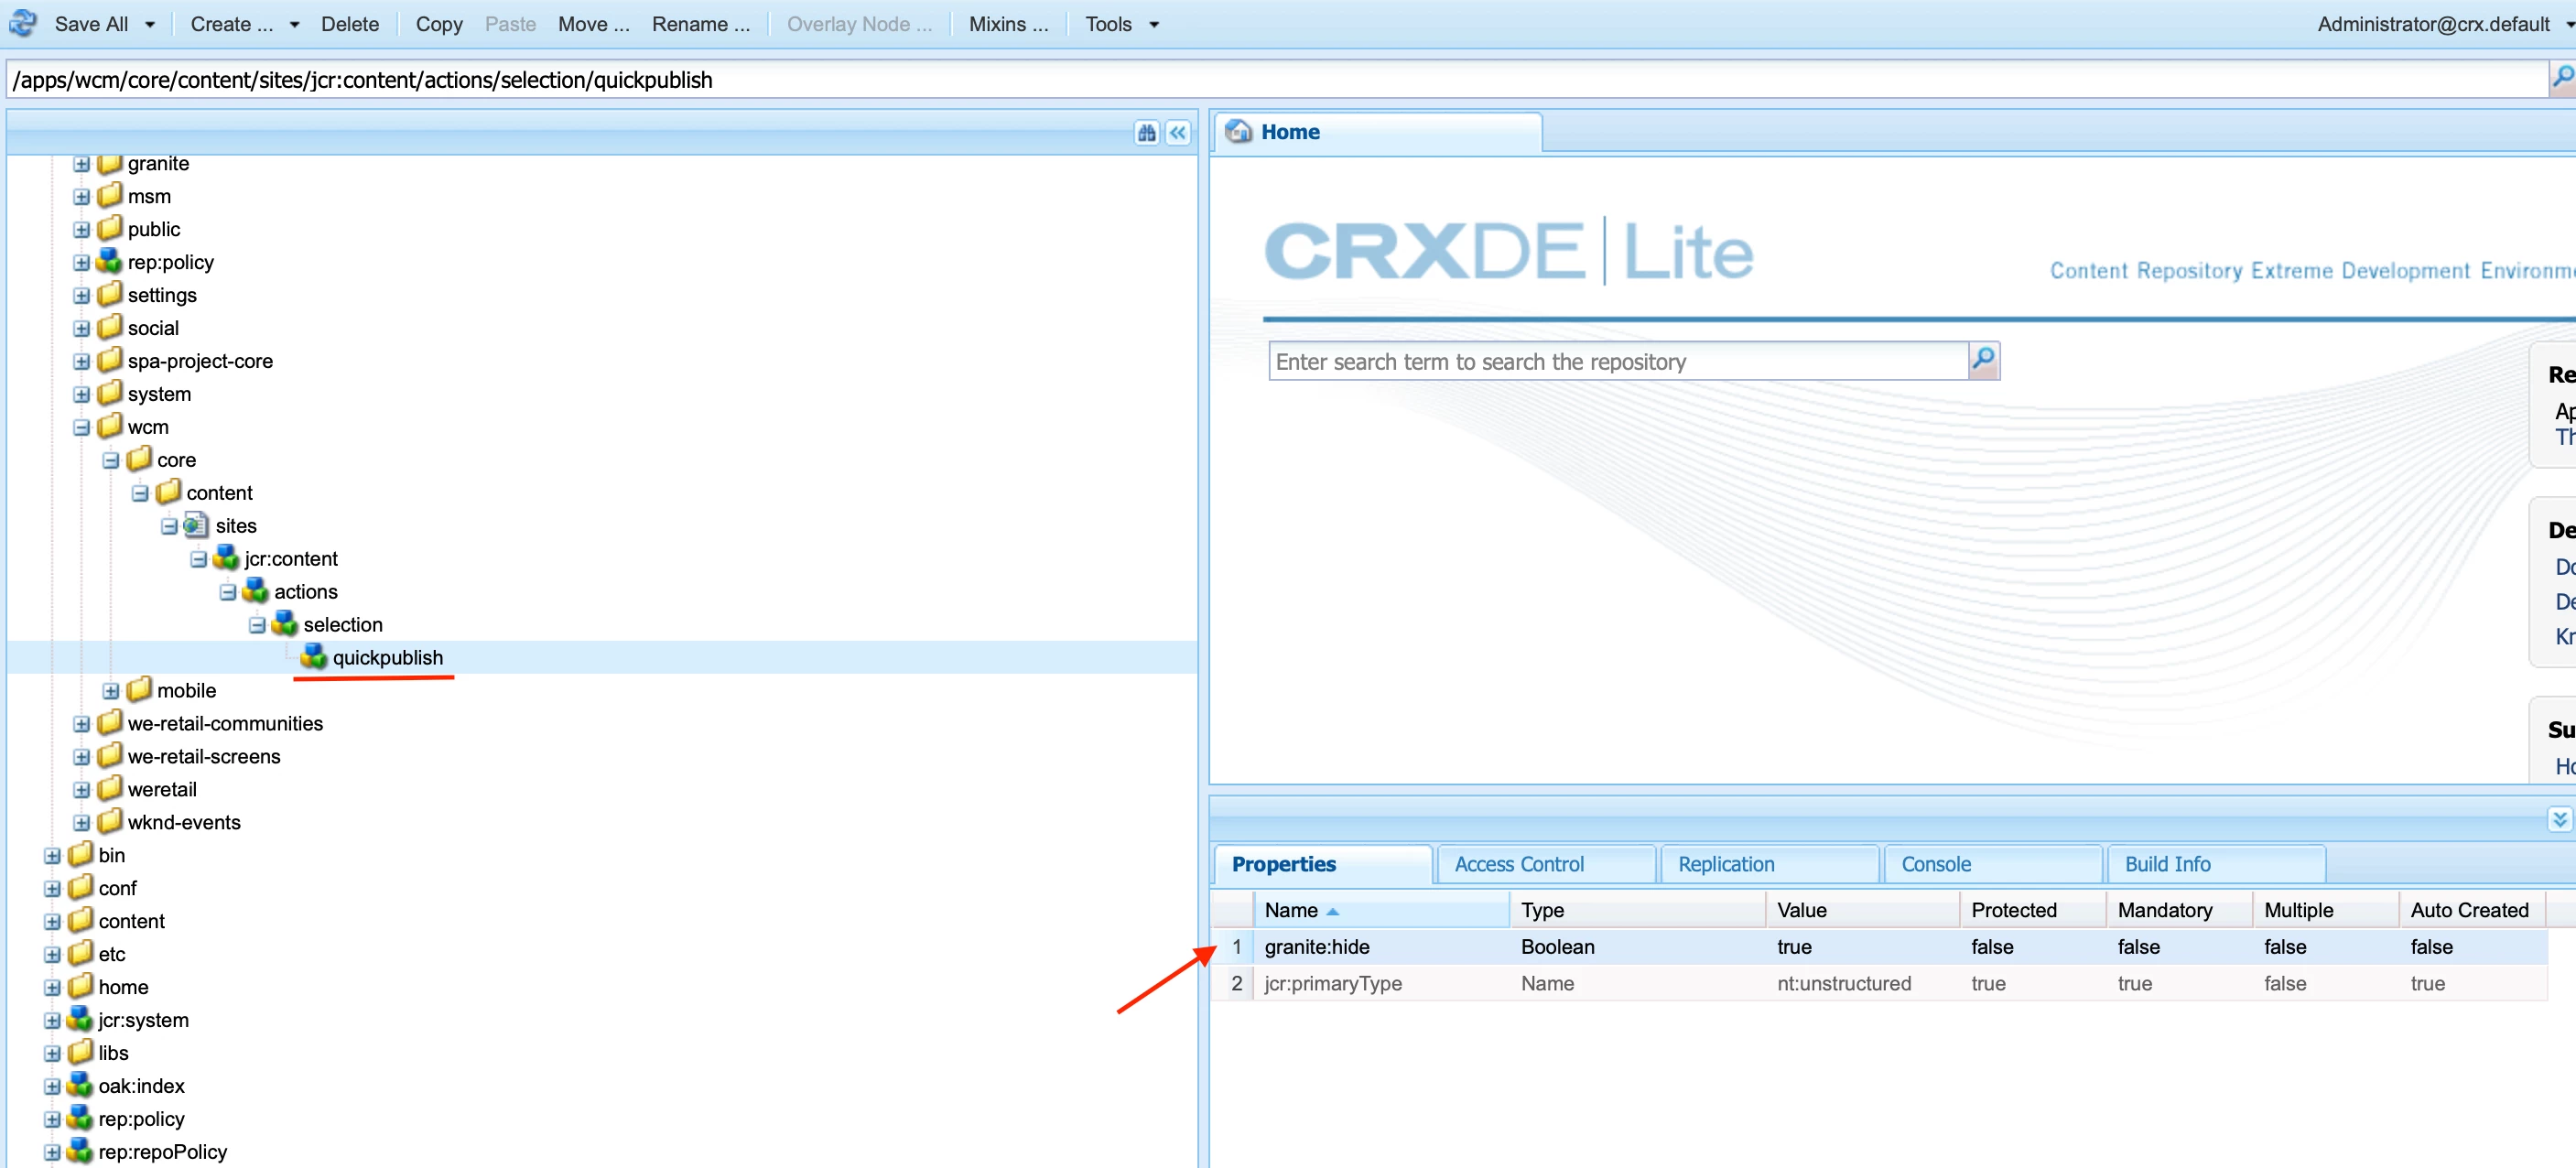Click the refresh icon left of Save All
The height and width of the screenshot is (1168, 2576).
click(22, 23)
